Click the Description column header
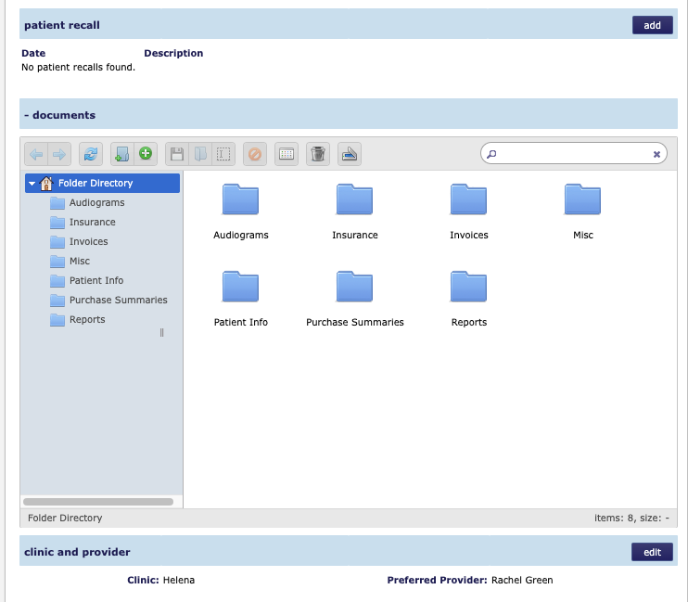This screenshot has width=688, height=602. click(173, 53)
